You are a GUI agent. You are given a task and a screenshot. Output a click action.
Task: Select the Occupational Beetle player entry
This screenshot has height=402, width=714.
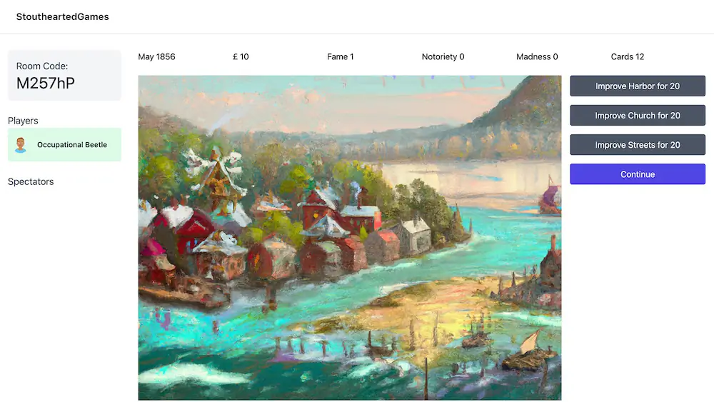[65, 145]
